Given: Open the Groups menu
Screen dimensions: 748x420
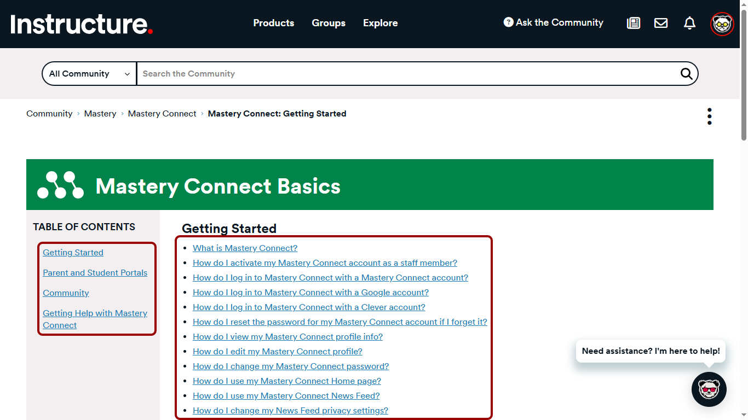Looking at the screenshot, I should 329,23.
